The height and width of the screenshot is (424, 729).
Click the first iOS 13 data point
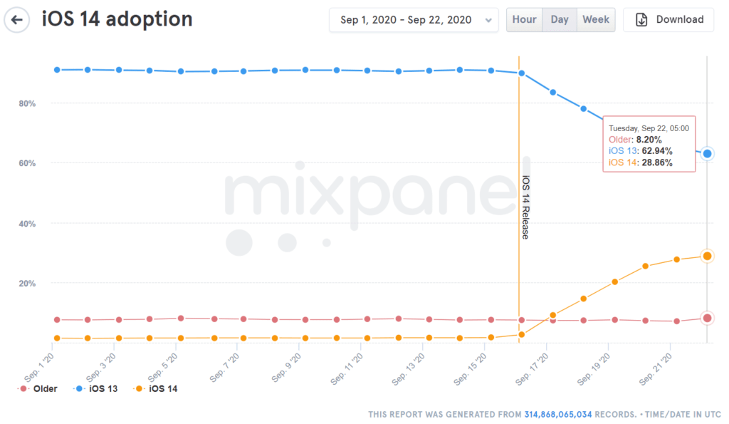pyautogui.click(x=56, y=70)
